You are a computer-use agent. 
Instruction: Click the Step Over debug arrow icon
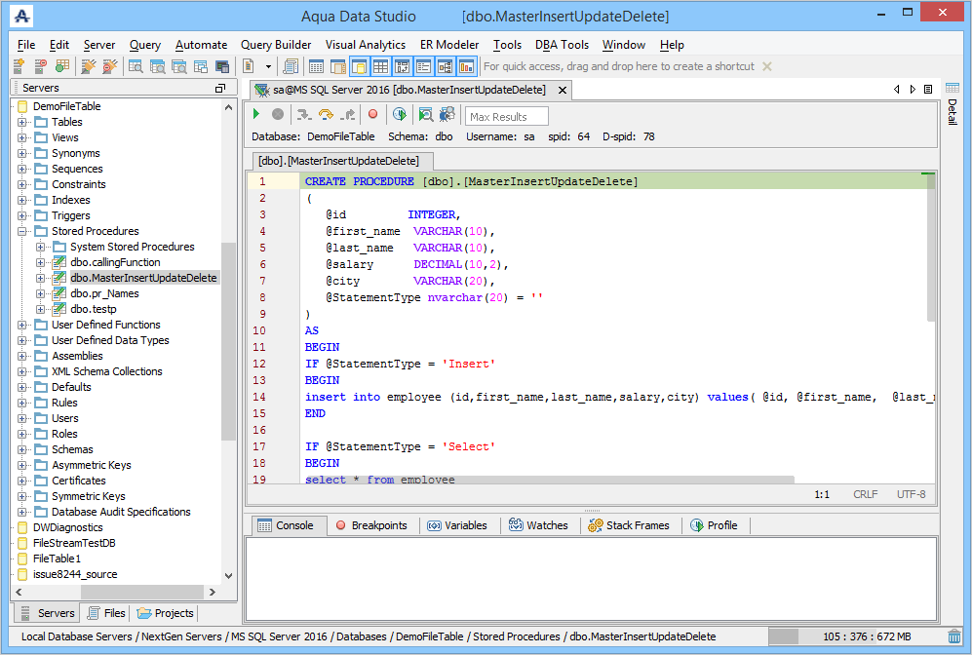click(326, 115)
